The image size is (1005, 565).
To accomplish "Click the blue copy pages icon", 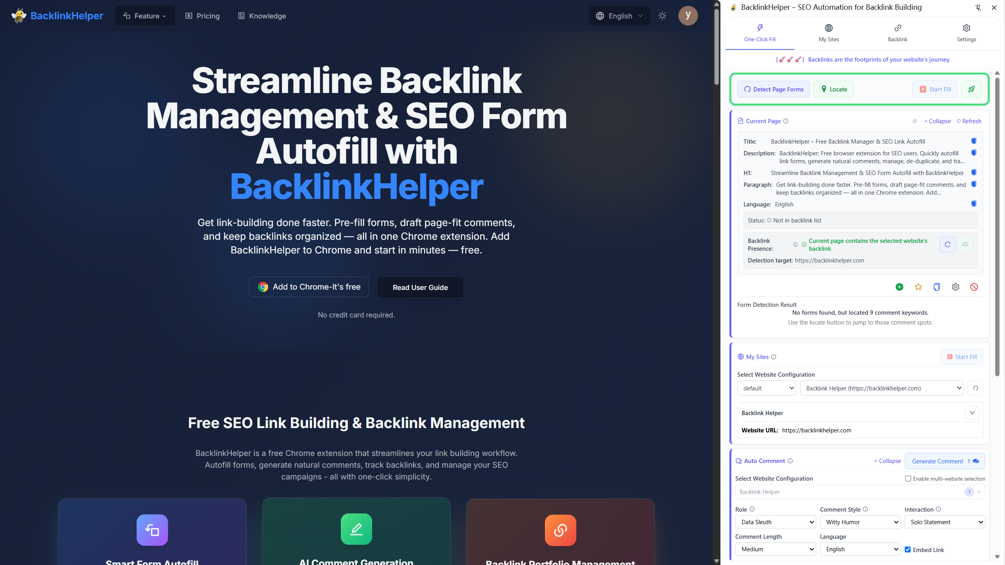I will click(x=937, y=287).
